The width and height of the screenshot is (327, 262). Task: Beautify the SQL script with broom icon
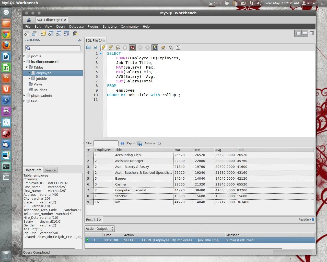click(x=163, y=47)
